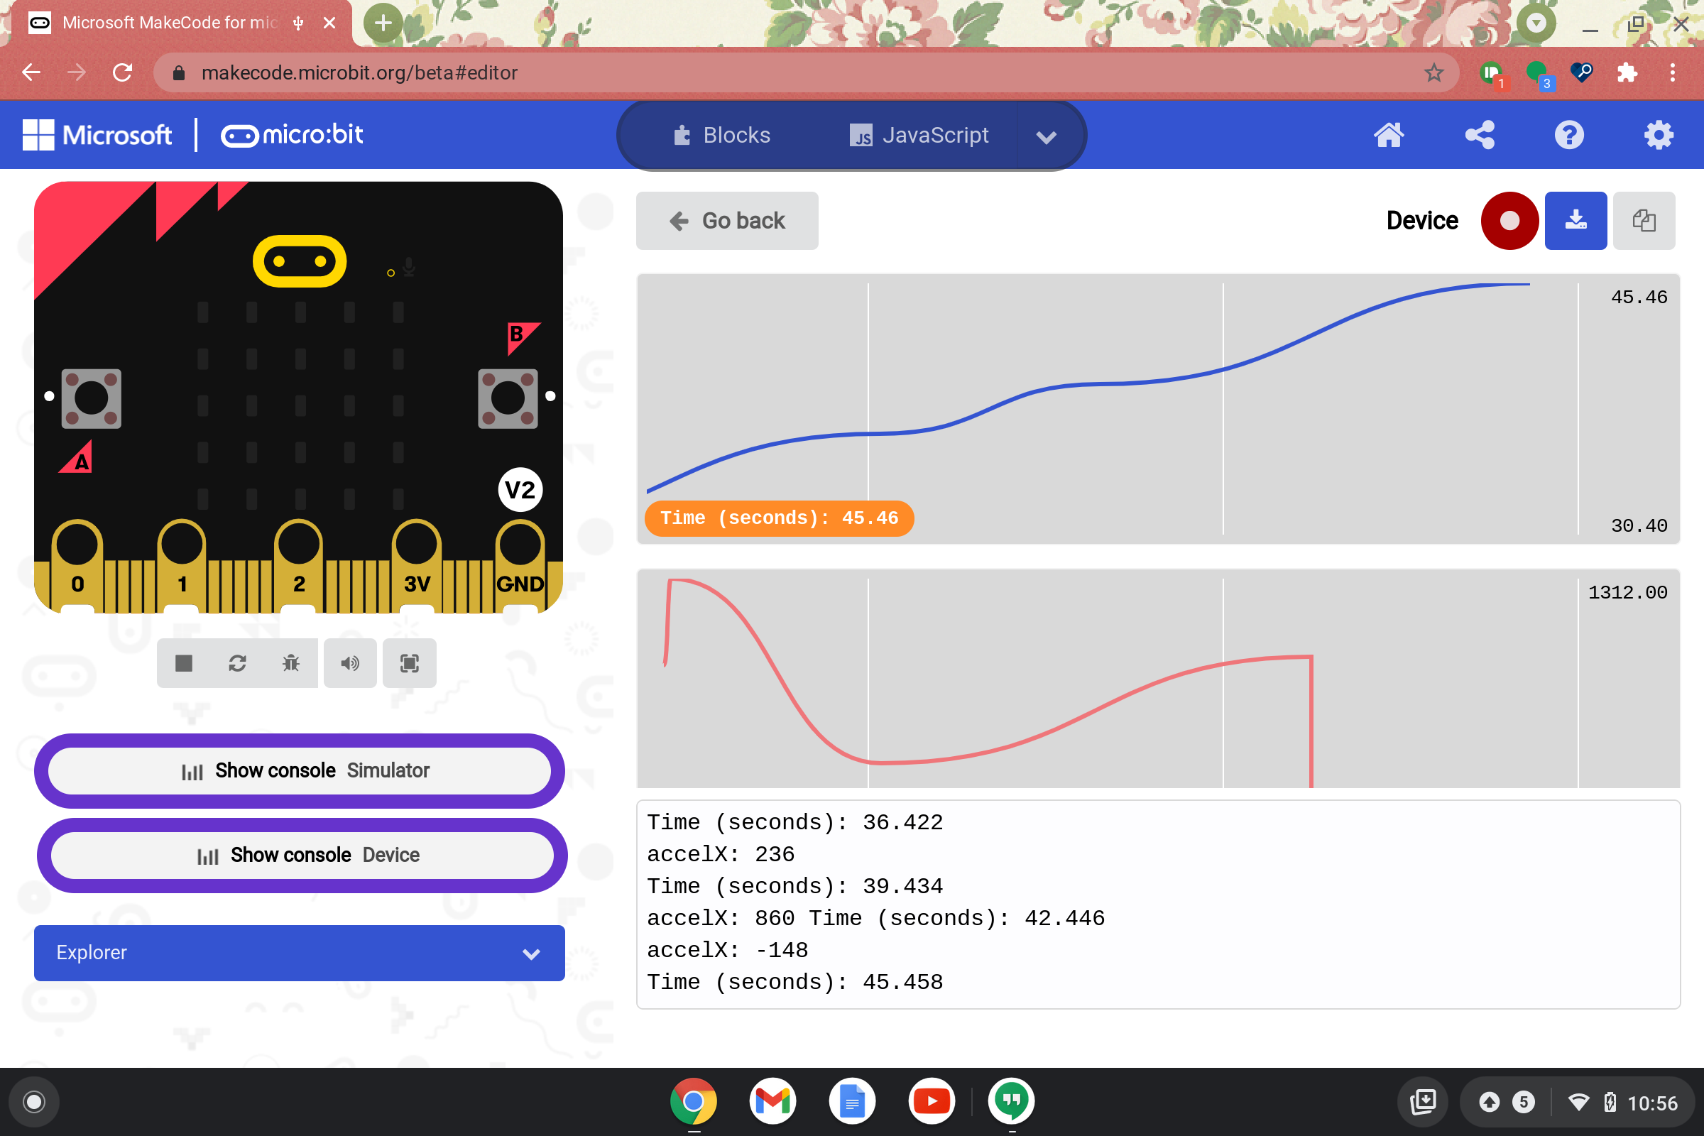Viewport: 1704px width, 1136px height.
Task: Share the current project
Action: click(x=1480, y=135)
